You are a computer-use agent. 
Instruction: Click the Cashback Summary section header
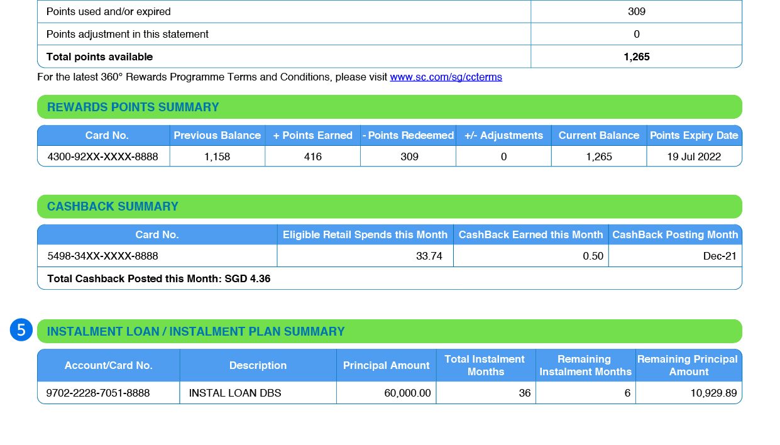coord(113,207)
